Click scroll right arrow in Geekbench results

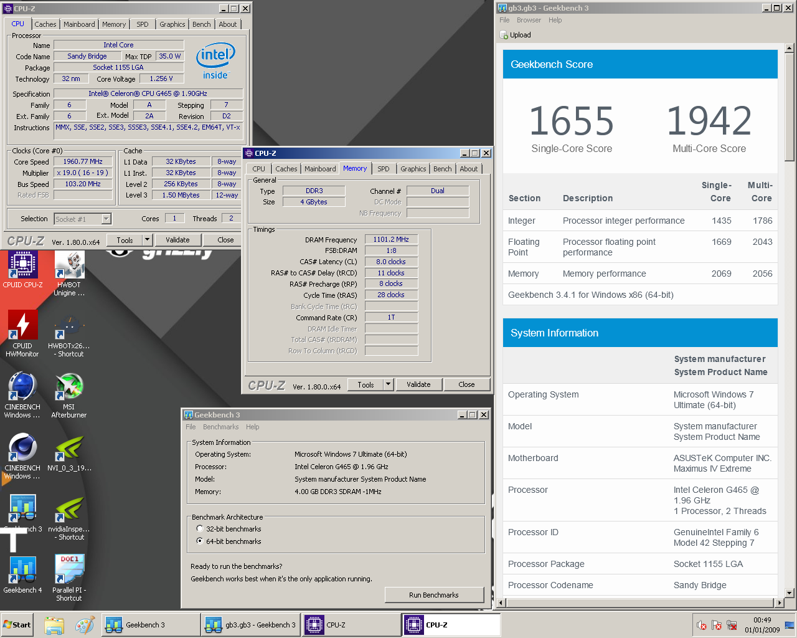(779, 602)
